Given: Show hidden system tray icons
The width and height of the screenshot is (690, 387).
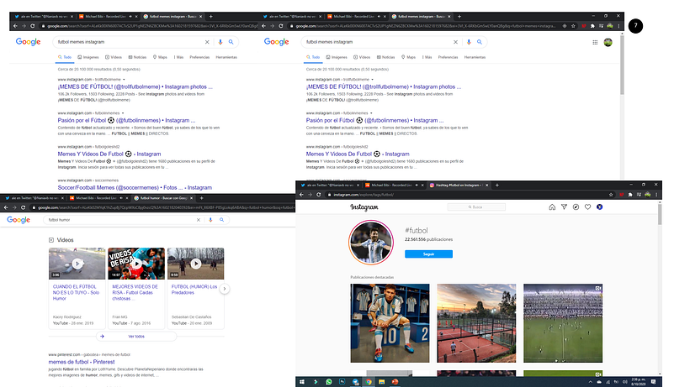Looking at the screenshot, I should click(x=590, y=382).
